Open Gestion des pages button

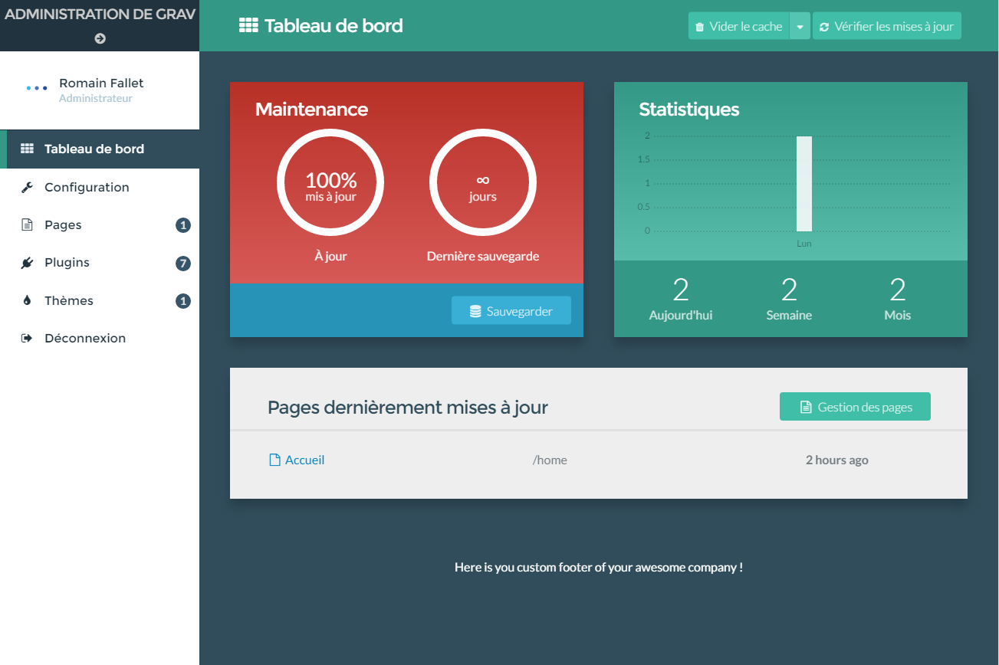tap(855, 407)
